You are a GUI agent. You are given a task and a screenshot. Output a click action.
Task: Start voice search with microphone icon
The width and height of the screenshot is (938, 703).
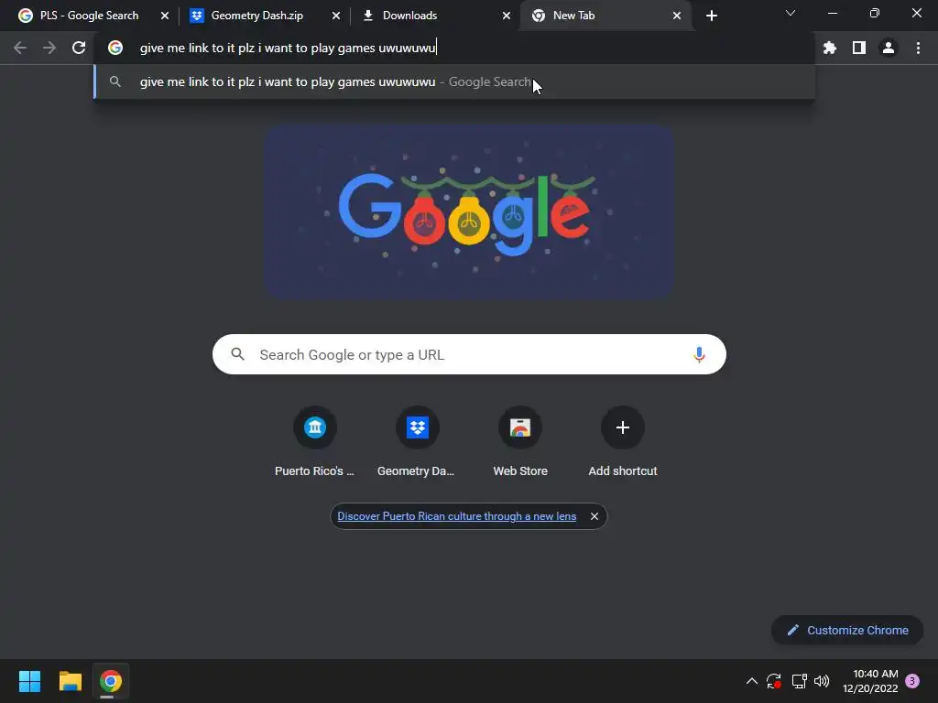pos(699,354)
